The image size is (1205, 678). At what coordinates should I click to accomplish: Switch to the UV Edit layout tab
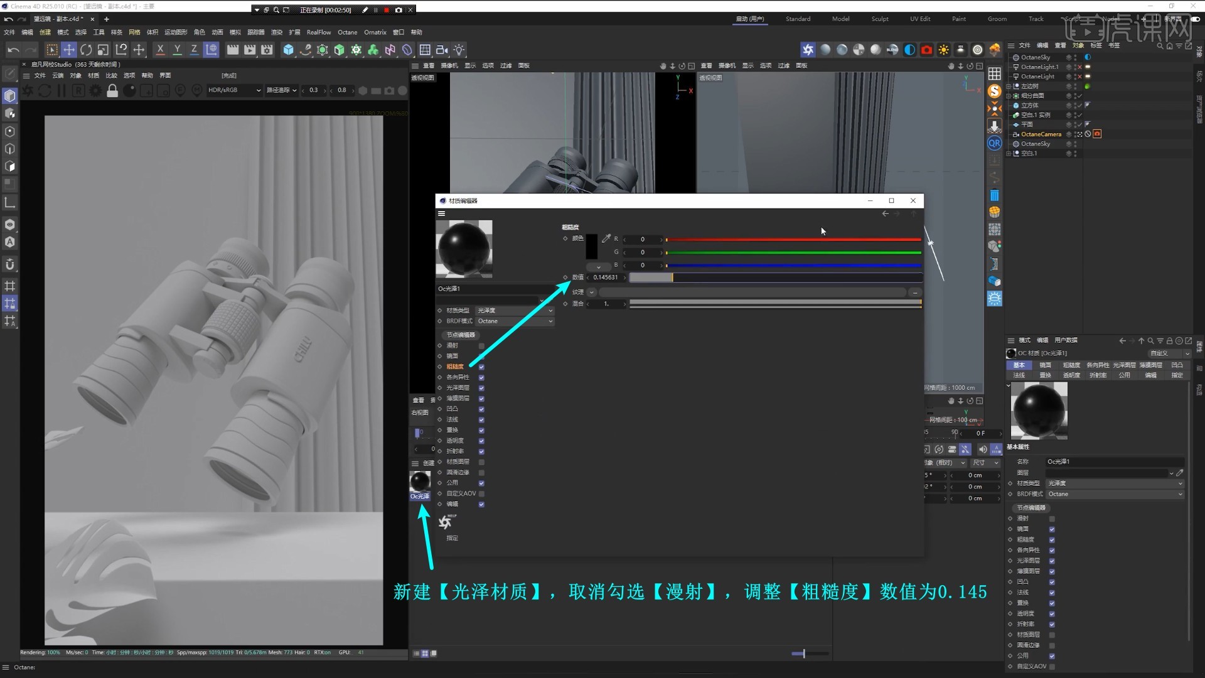point(920,19)
